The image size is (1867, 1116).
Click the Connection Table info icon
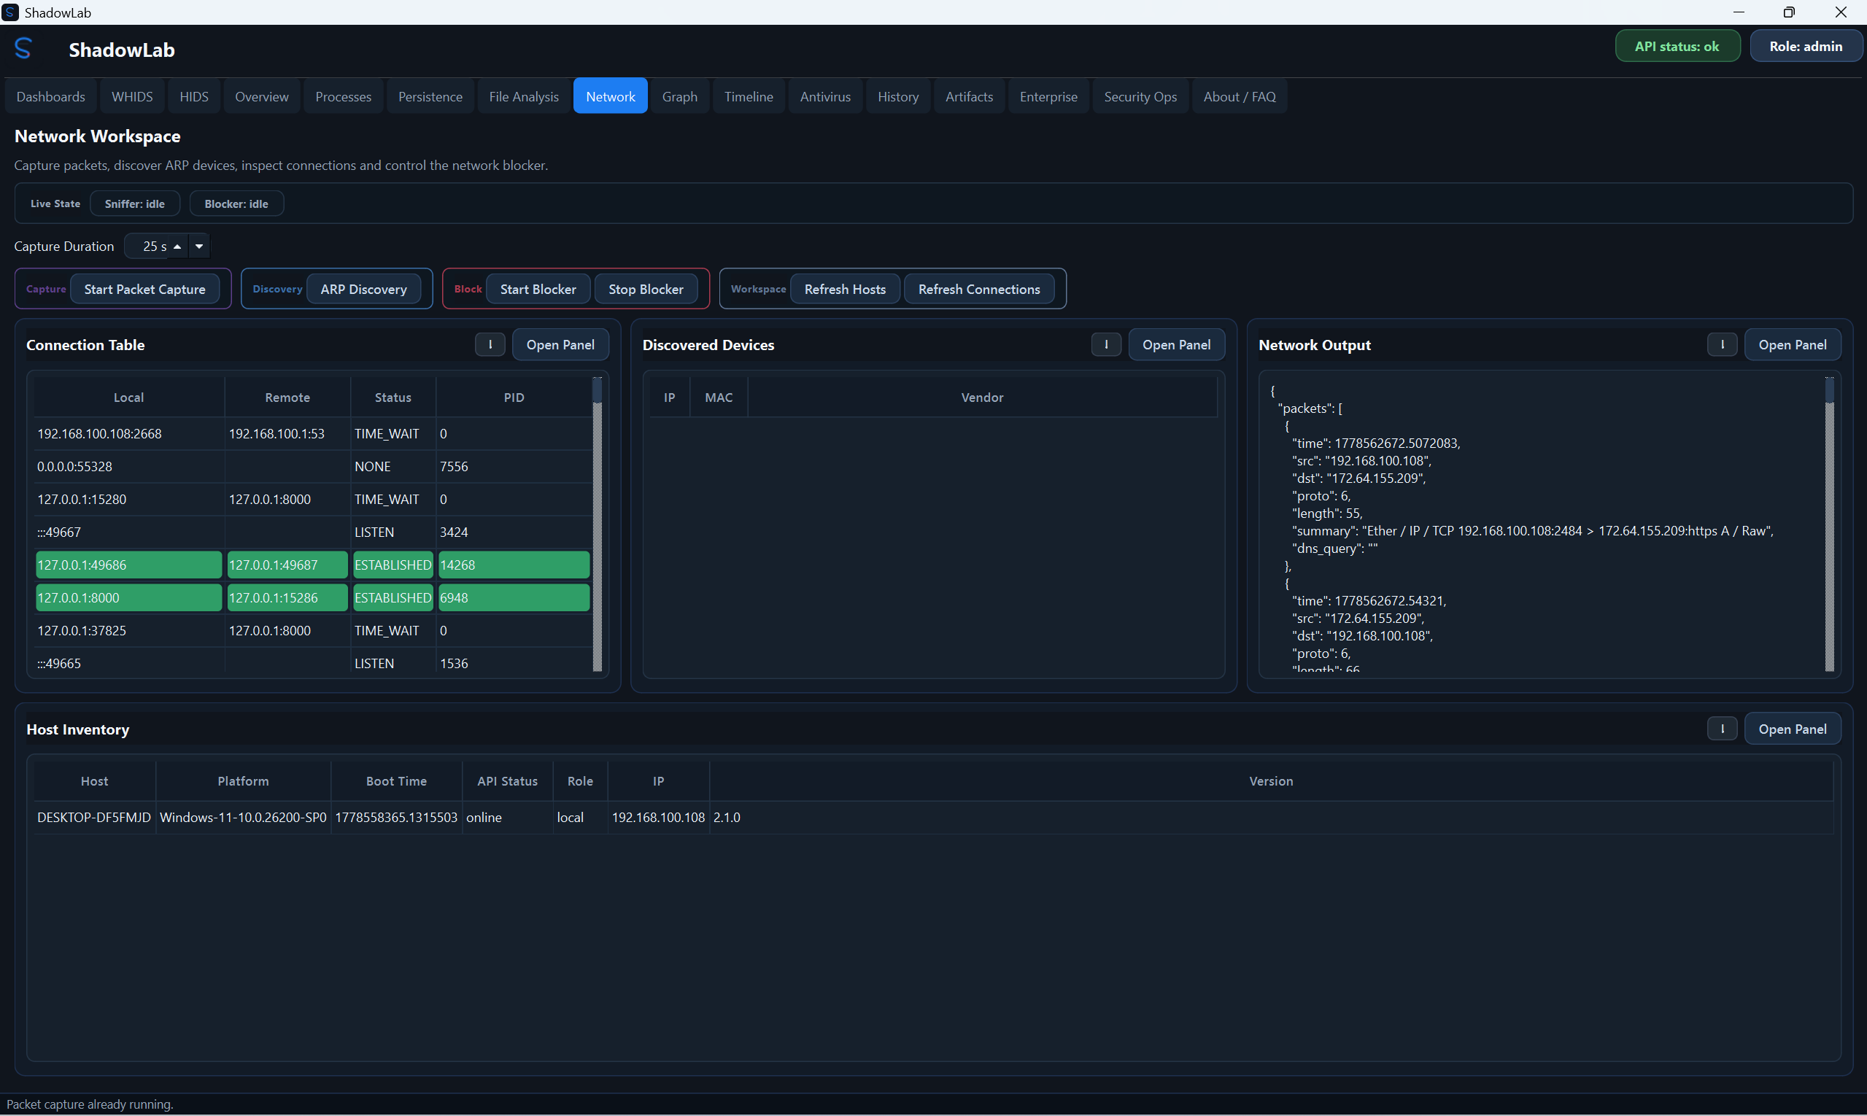(490, 344)
